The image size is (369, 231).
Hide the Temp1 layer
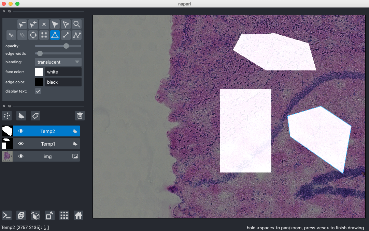[21, 144]
